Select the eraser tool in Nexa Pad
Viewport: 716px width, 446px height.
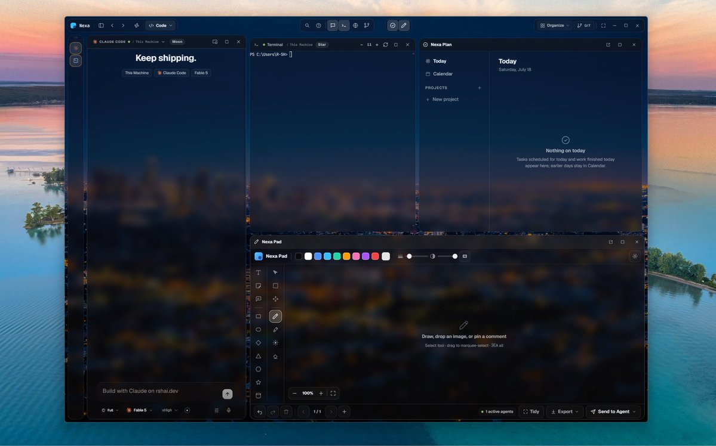pos(275,356)
